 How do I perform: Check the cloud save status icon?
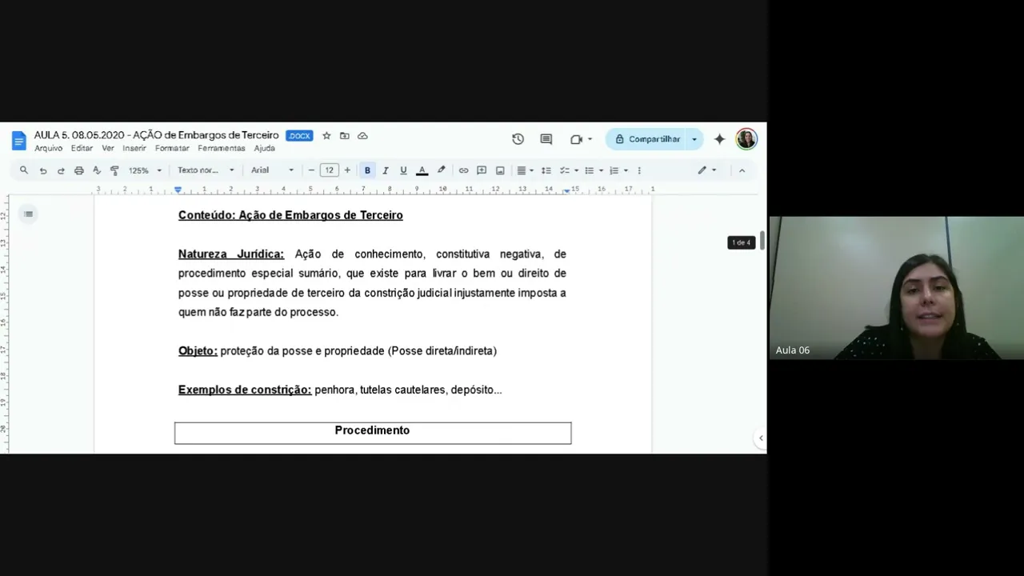point(362,136)
